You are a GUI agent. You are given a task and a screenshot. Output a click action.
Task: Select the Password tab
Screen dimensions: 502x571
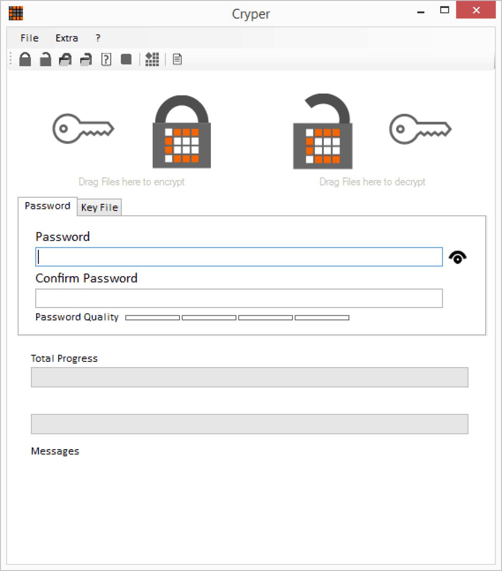tap(47, 205)
